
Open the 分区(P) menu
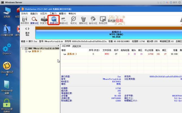[x=44, y=14]
